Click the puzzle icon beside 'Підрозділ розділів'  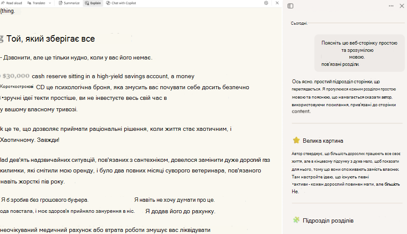pyautogui.click(x=296, y=220)
